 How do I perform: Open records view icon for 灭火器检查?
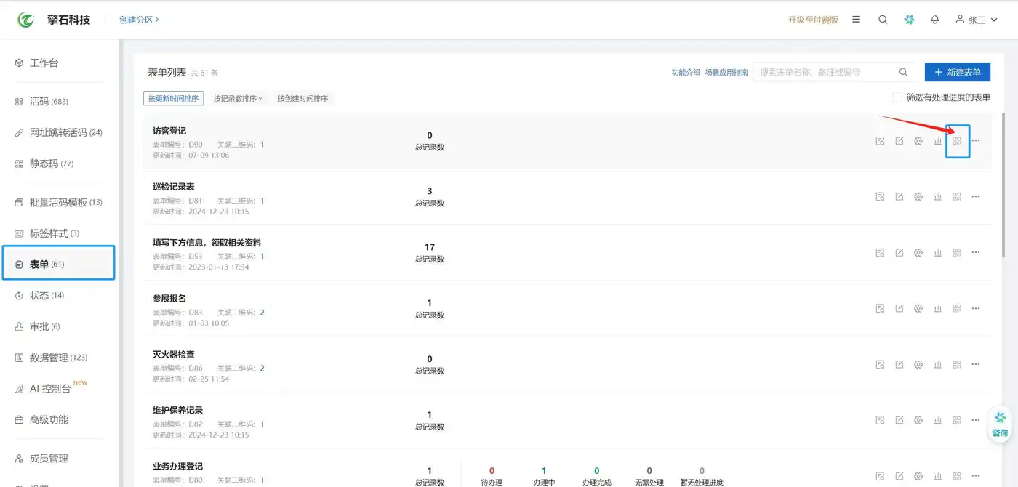pyautogui.click(x=880, y=364)
